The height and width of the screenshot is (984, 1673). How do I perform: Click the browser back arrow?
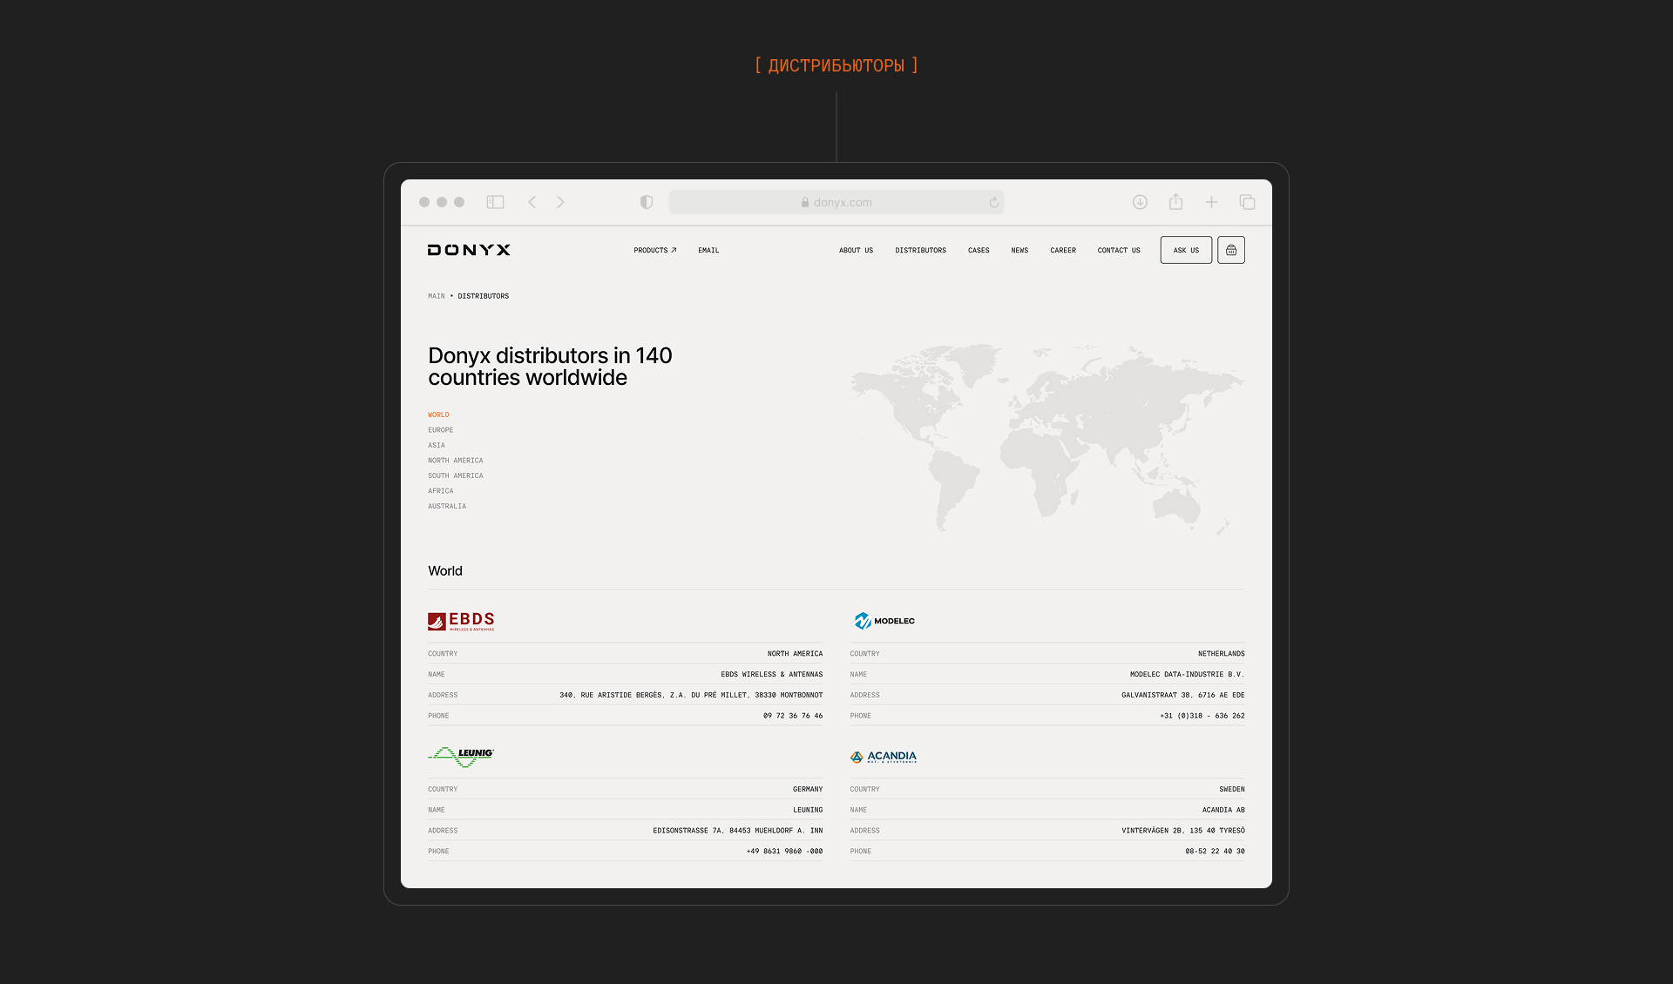click(x=532, y=201)
